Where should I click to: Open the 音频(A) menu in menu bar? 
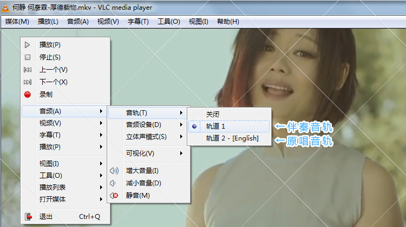click(77, 22)
